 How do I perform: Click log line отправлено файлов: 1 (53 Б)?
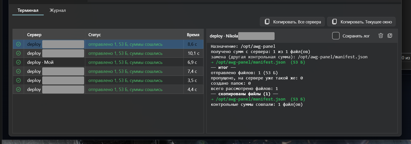point(244,73)
